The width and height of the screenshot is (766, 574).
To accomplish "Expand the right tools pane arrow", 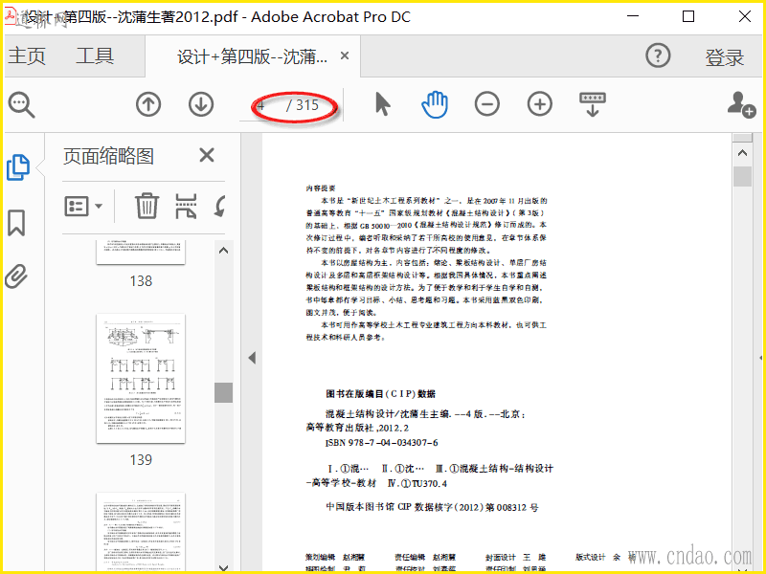I will click(x=761, y=358).
